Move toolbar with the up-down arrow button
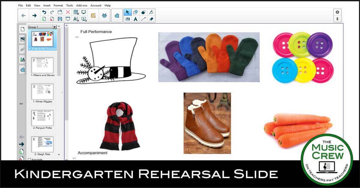The image size is (360, 188). click(x=337, y=19)
